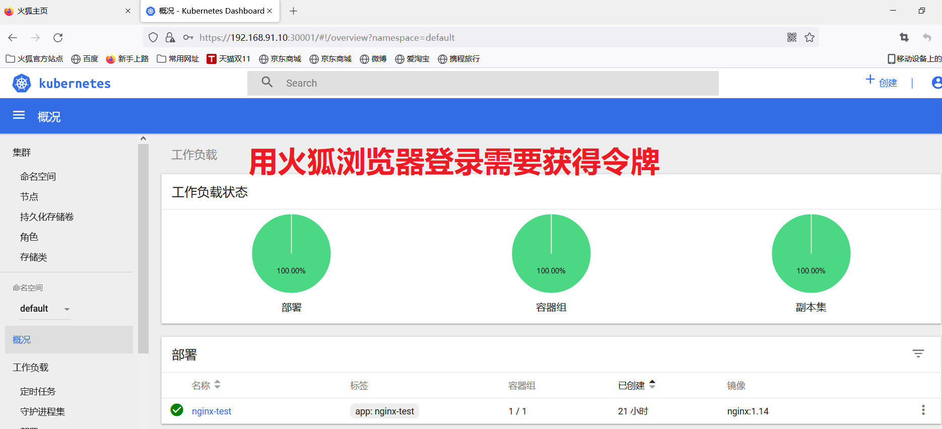942x429 pixels.
Task: Click the app: nginx-test label chip
Action: pyautogui.click(x=385, y=411)
